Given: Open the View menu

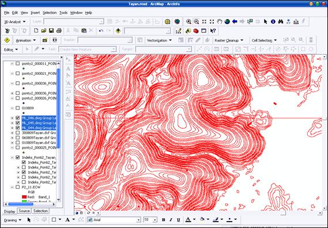Looking at the screenshot, I should pyautogui.click(x=24, y=13).
